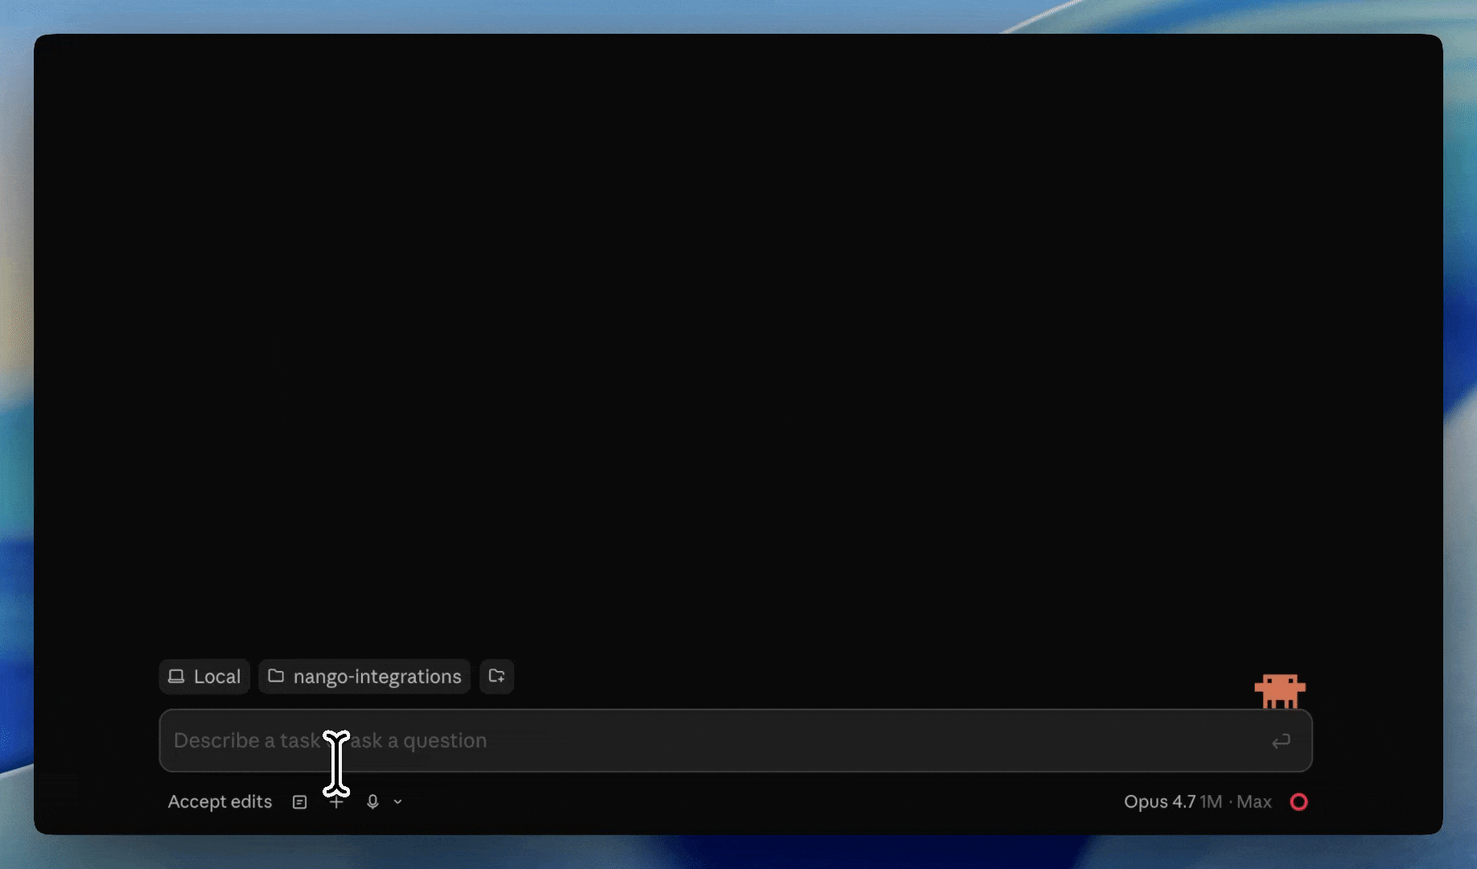Open the nango-integrations folder selector
This screenshot has width=1477, height=869.
point(364,677)
